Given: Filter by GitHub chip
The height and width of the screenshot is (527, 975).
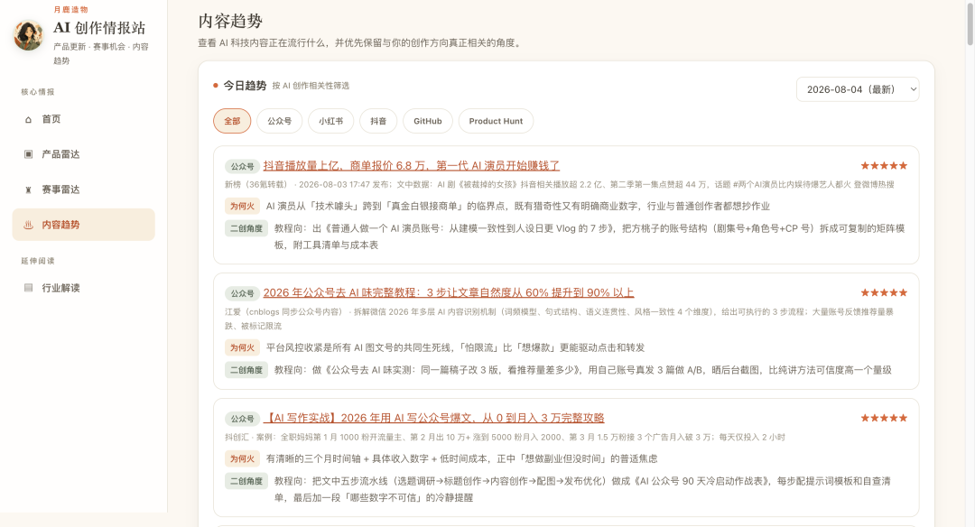Looking at the screenshot, I should (428, 121).
